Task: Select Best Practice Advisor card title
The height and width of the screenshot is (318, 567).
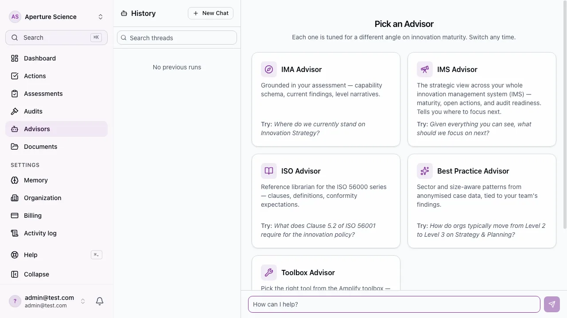Action: 473,171
